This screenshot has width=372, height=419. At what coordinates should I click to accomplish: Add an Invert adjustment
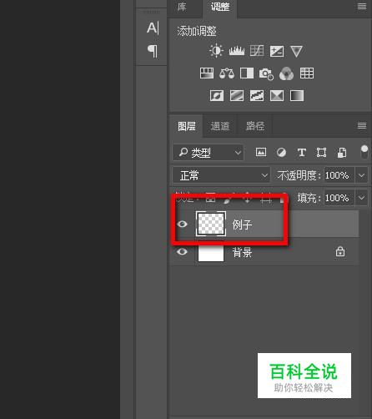217,96
